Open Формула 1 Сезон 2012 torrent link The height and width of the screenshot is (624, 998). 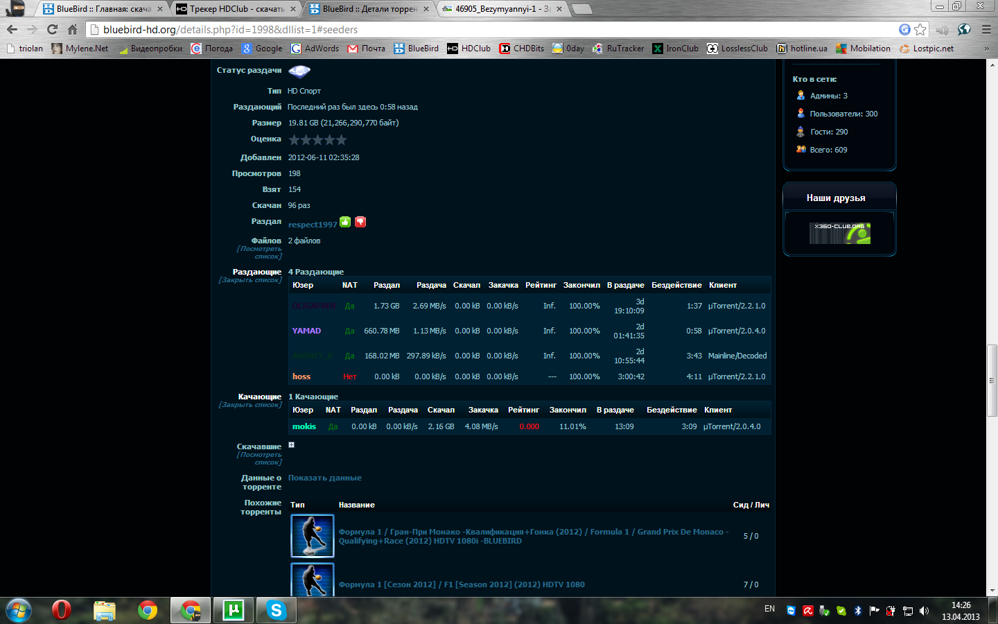pos(462,584)
